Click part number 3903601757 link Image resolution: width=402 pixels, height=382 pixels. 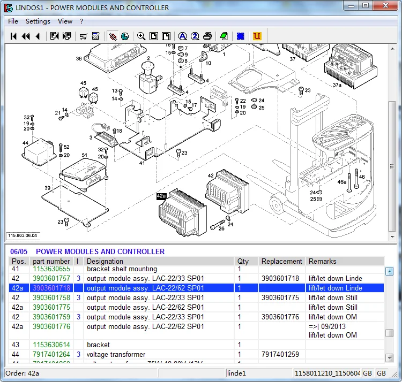pyautogui.click(x=51, y=279)
